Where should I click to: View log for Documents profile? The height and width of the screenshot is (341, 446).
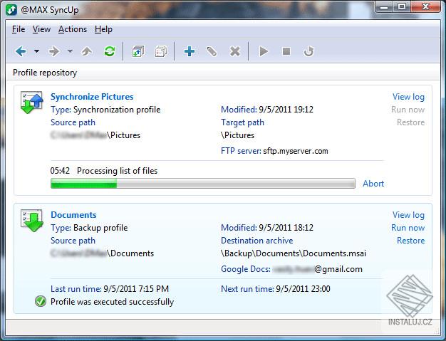[408, 215]
